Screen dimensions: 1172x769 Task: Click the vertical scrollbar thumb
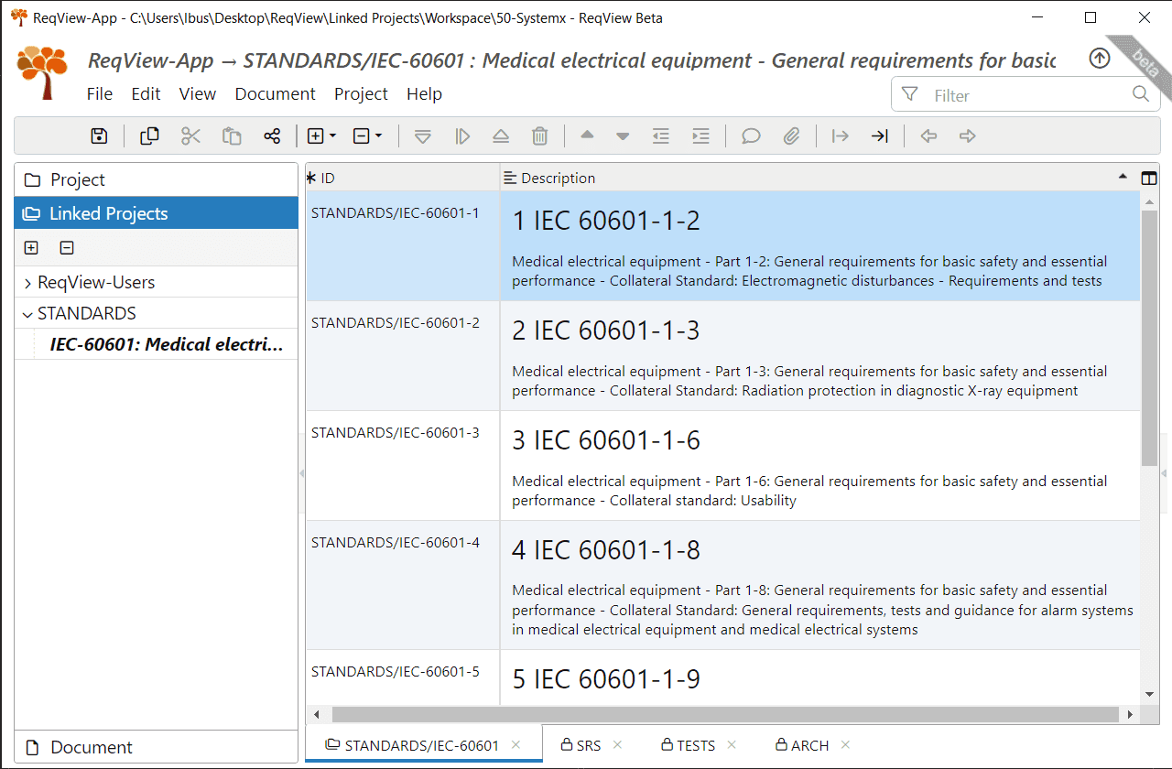coord(1149,338)
